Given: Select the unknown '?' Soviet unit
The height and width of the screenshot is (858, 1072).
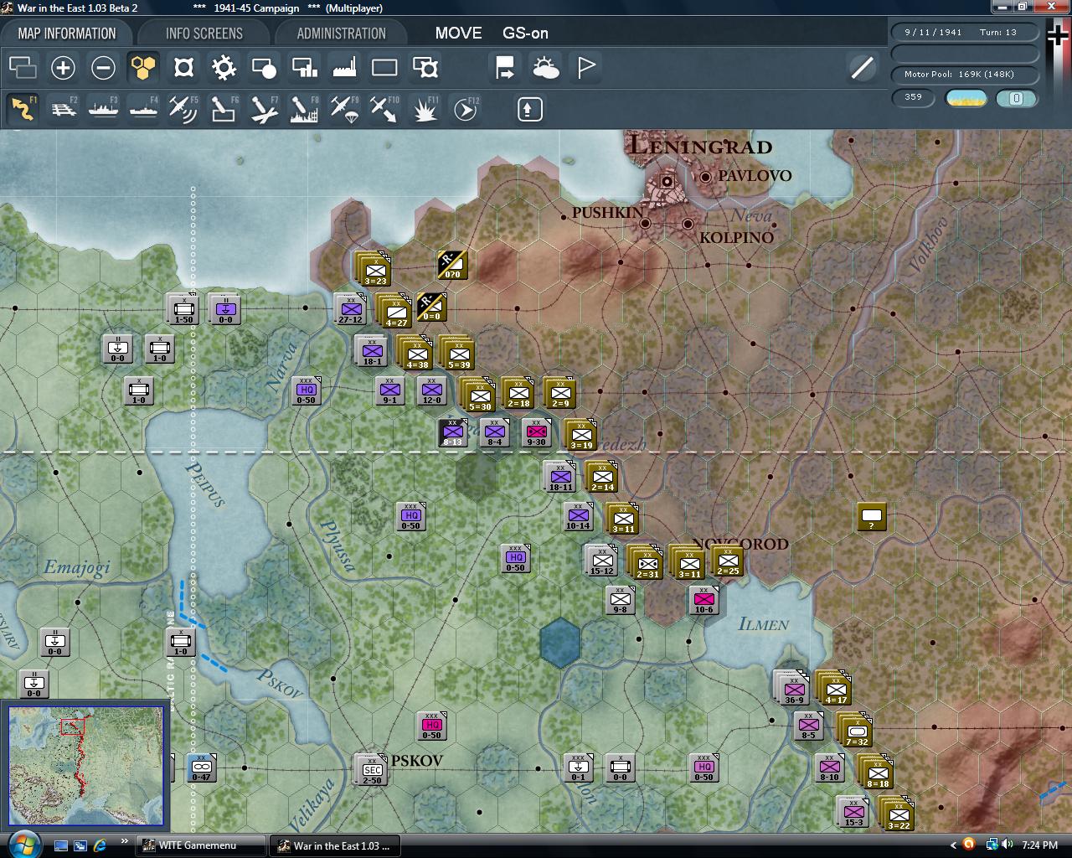Looking at the screenshot, I should pos(872,516).
